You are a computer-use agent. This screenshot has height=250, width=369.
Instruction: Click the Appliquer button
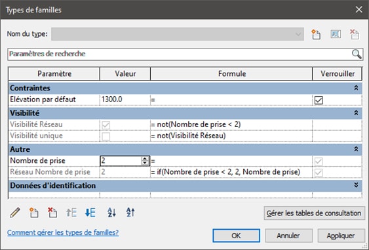341,236
